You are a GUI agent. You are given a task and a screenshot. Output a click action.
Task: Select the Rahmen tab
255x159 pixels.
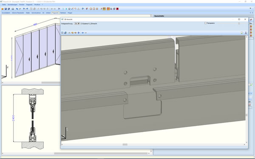(x=63, y=13)
